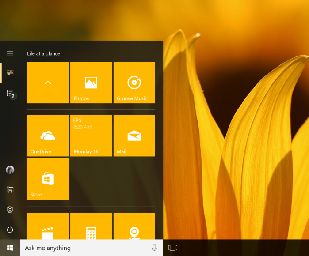The height and width of the screenshot is (256, 309).
Task: Open the Power options menu
Action: tap(10, 230)
